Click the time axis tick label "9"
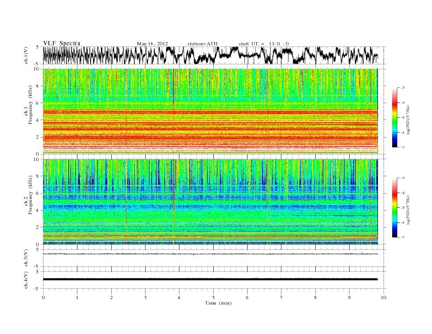The height and width of the screenshot is (334, 432). [x=349, y=297]
